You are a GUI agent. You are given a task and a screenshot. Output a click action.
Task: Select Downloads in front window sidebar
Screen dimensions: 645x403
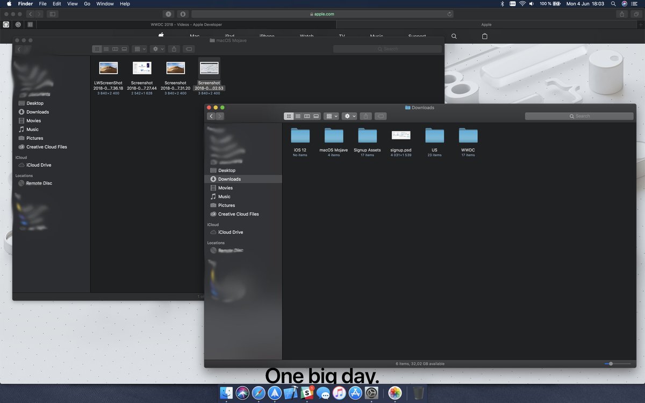(243, 179)
